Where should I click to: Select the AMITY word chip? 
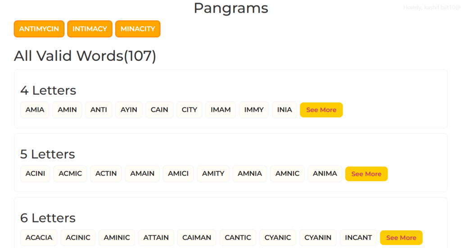click(x=213, y=173)
